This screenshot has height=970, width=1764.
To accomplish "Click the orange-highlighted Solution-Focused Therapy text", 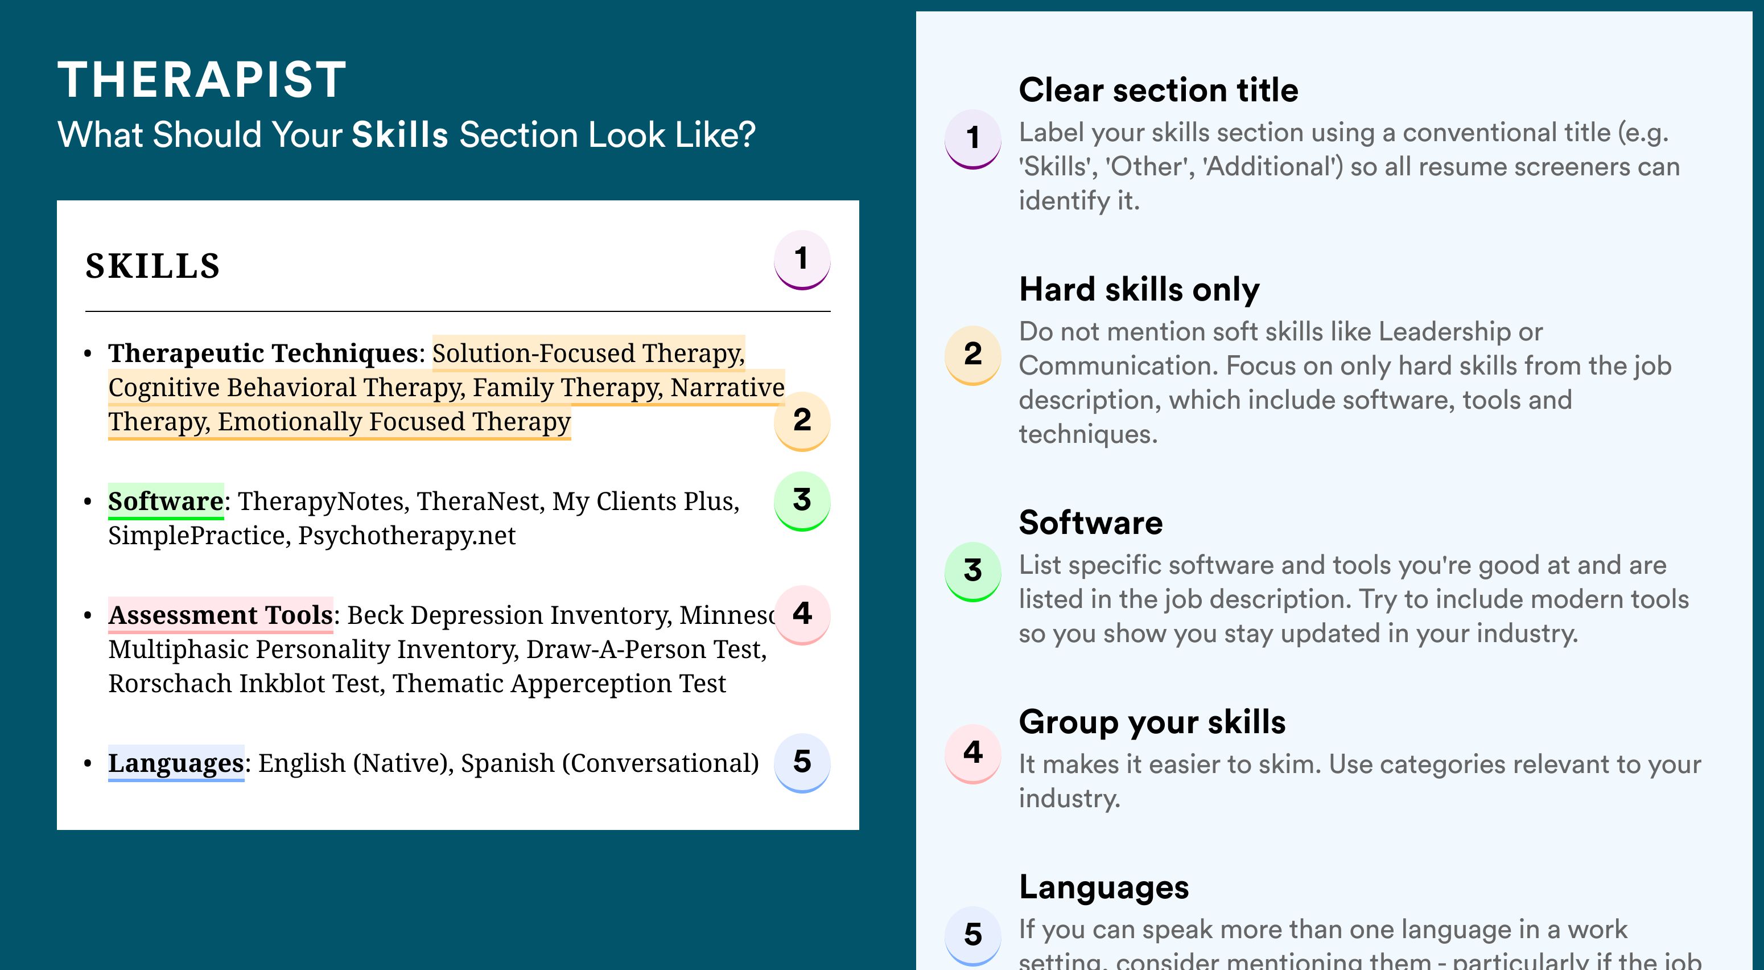I will [588, 354].
